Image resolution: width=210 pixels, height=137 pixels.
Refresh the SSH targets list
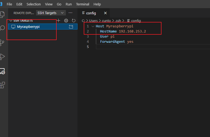tap(73, 21)
